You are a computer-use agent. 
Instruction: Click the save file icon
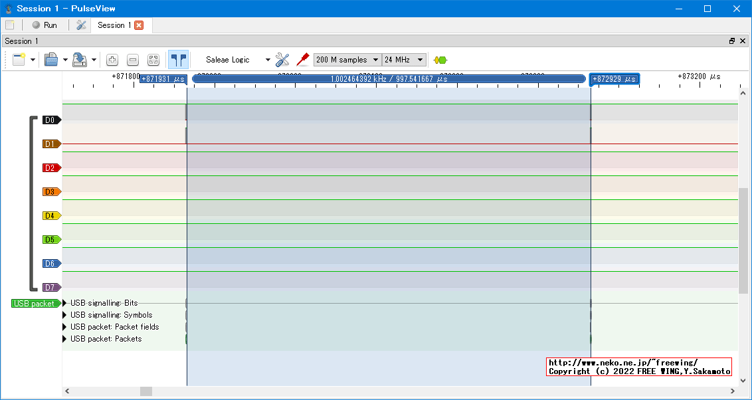[x=80, y=60]
